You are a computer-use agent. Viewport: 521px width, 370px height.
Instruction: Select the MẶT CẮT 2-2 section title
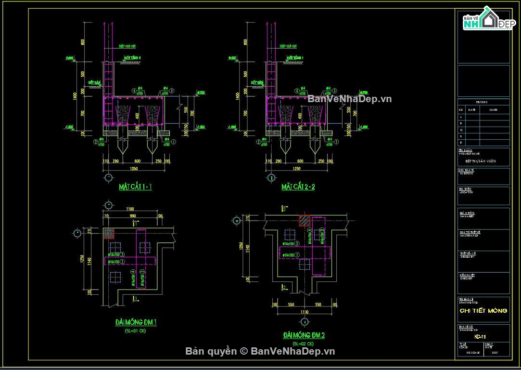[298, 187]
